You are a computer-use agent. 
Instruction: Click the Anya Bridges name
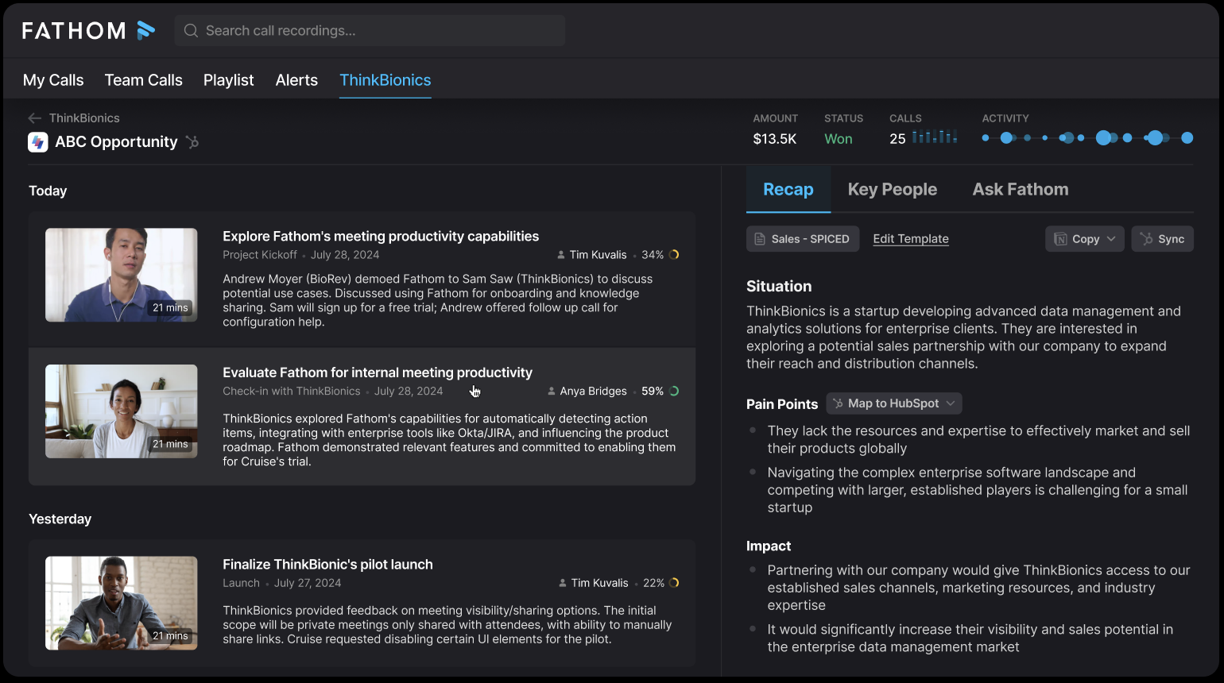[593, 392]
